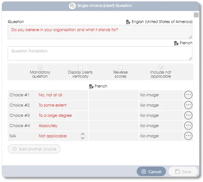Image resolution: width=203 pixels, height=182 pixels.
Task: Toggle the Mandatory question checkbox
Action: point(40,67)
